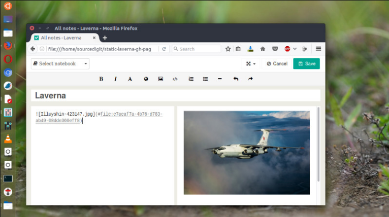Undo the last edit

[x=236, y=79]
